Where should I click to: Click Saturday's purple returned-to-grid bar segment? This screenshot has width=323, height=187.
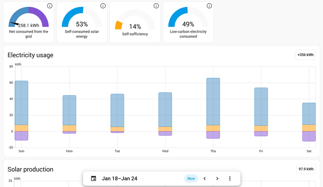[309, 136]
